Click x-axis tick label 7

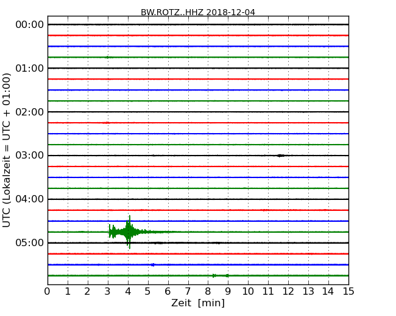(188, 292)
